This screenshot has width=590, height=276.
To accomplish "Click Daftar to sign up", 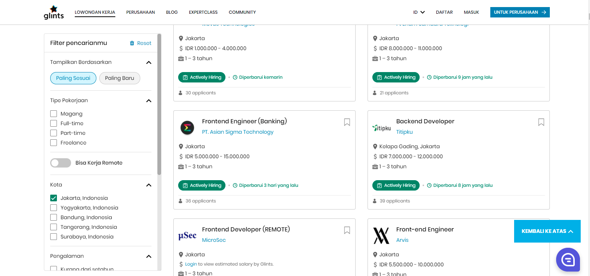I will [x=444, y=12].
